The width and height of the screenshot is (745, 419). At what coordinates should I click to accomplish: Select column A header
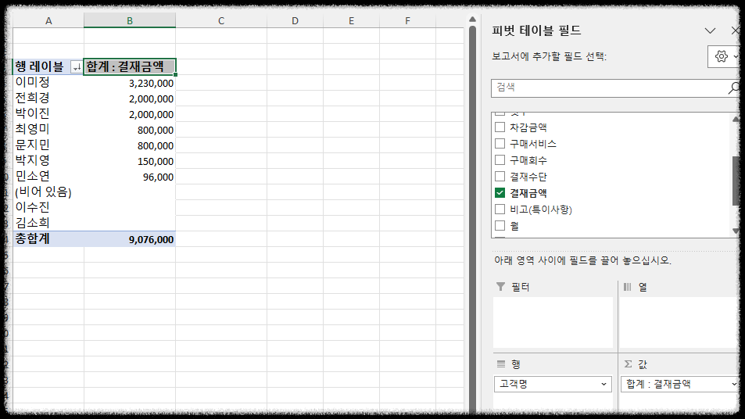click(48, 21)
